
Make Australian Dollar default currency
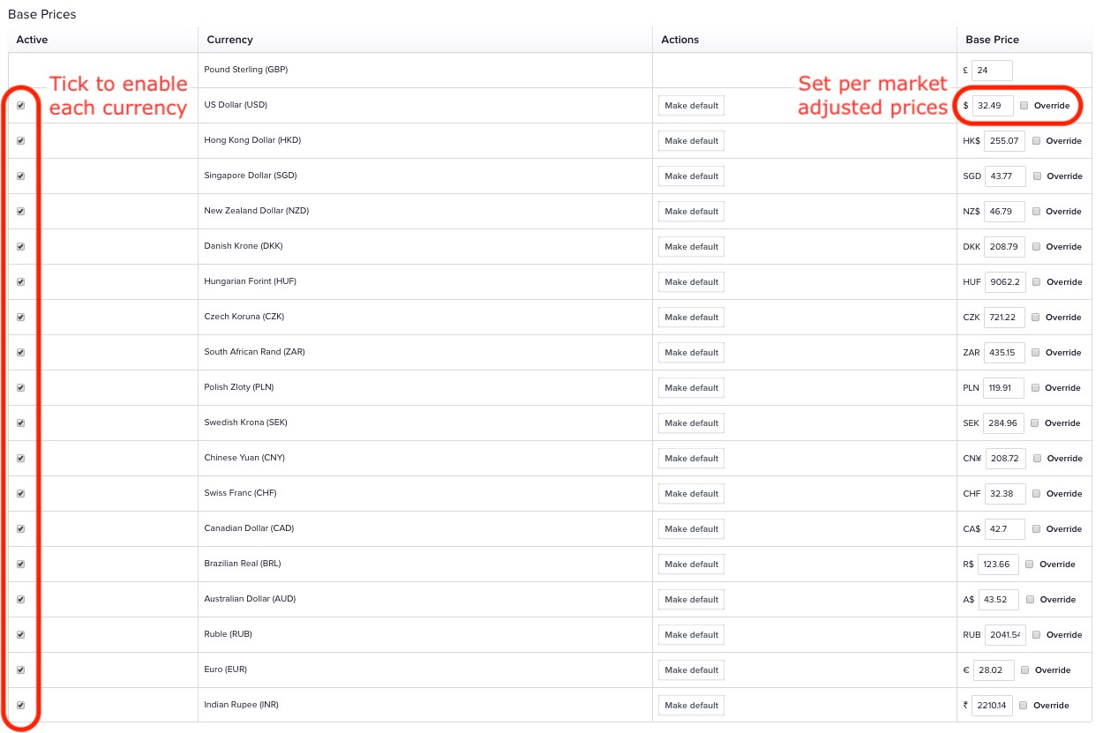692,600
